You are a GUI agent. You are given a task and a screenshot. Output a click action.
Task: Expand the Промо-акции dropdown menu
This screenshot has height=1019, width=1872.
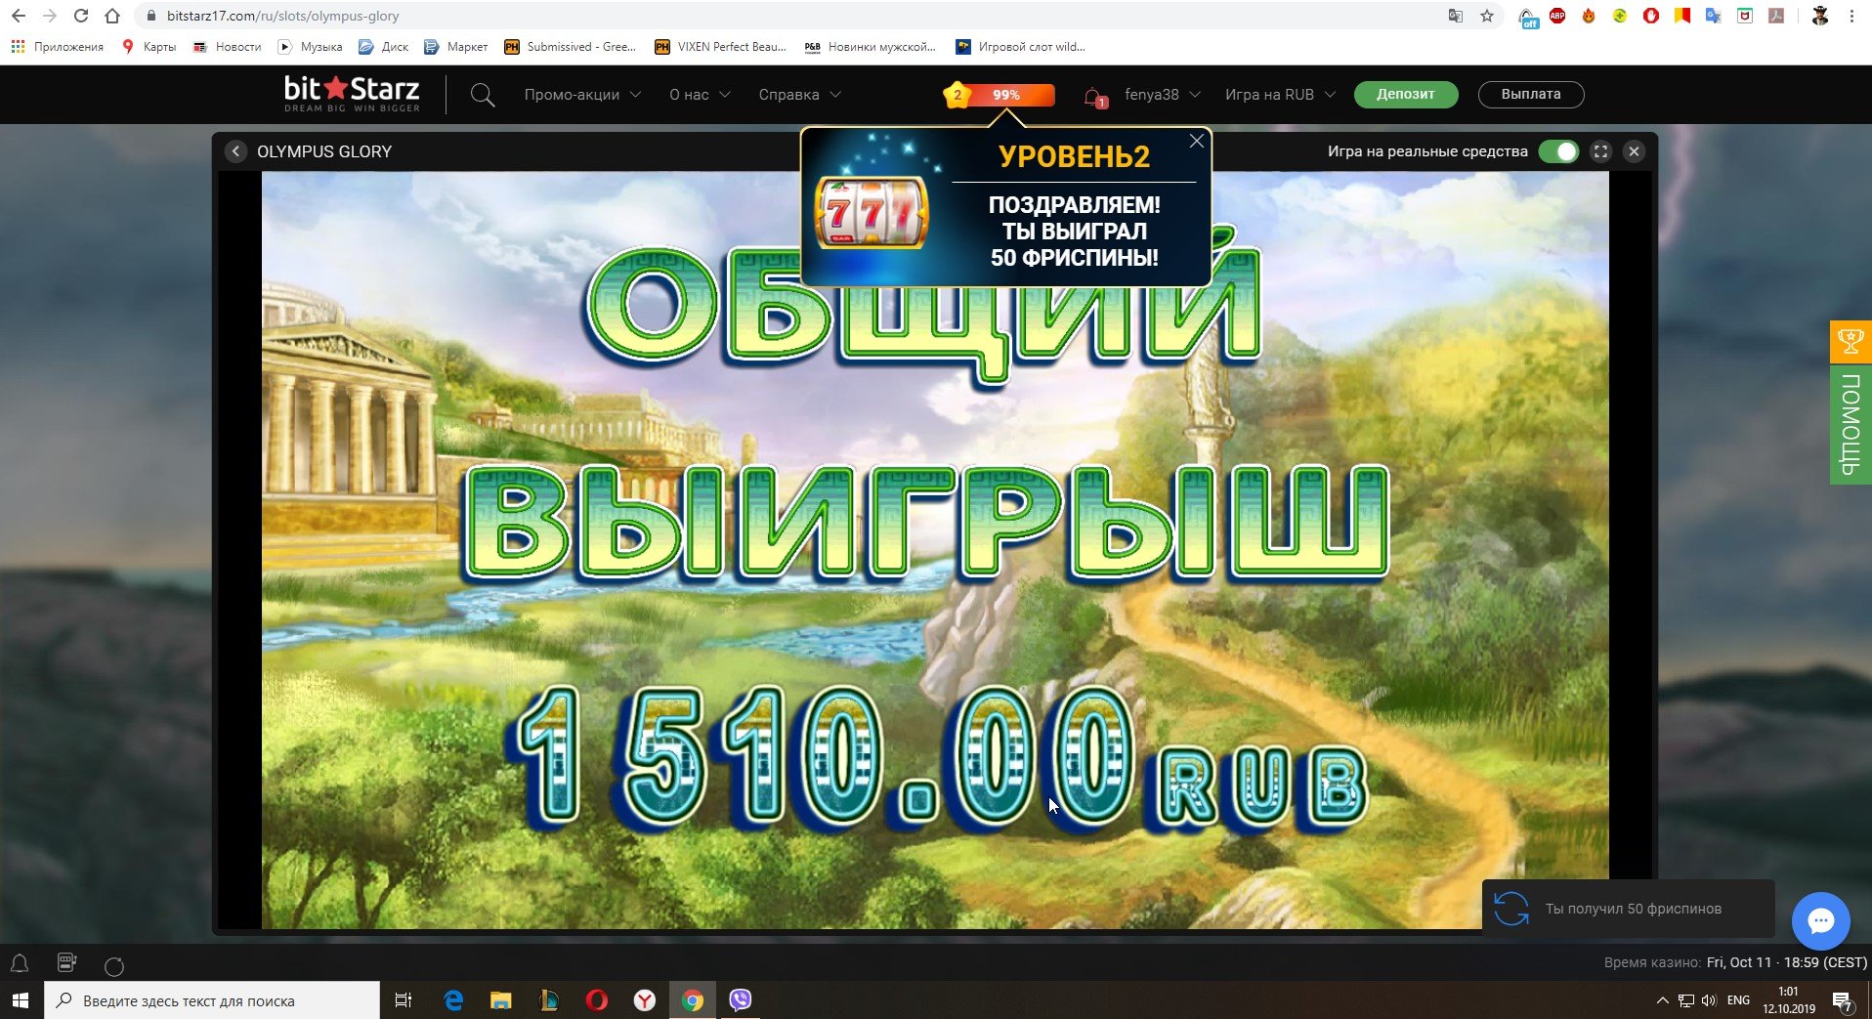tap(582, 95)
